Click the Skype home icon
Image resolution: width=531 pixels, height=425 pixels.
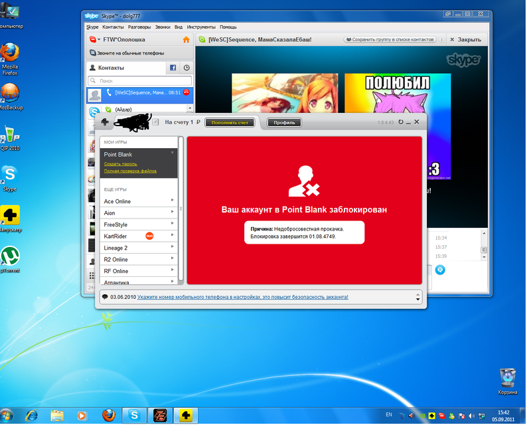(x=186, y=40)
